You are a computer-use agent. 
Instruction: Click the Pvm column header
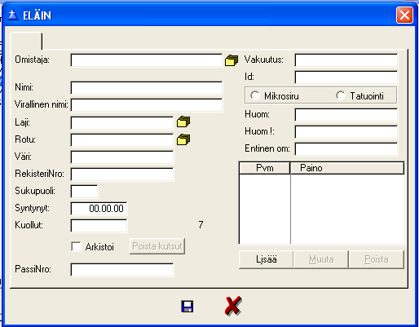(265, 168)
